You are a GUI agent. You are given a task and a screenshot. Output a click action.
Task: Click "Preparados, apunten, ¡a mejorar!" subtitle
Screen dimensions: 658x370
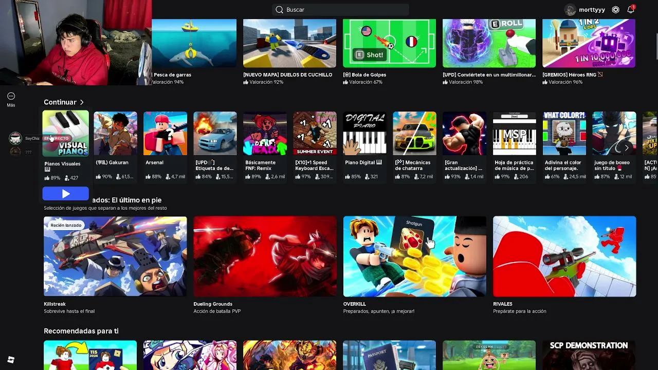click(378, 311)
